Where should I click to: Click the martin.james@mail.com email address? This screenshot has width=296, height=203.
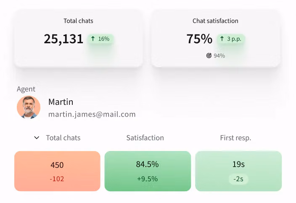(92, 114)
